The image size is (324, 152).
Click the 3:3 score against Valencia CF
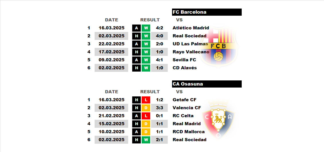159,108
